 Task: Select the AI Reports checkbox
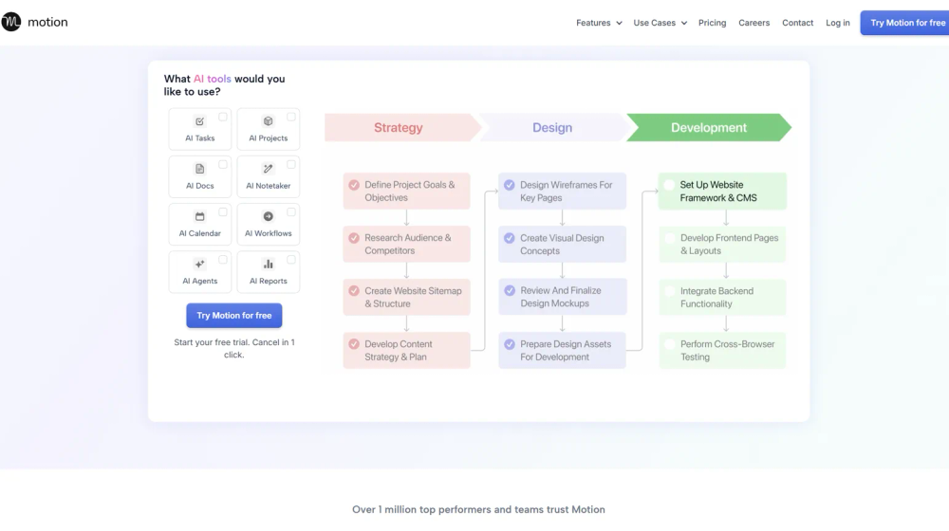[x=291, y=260]
